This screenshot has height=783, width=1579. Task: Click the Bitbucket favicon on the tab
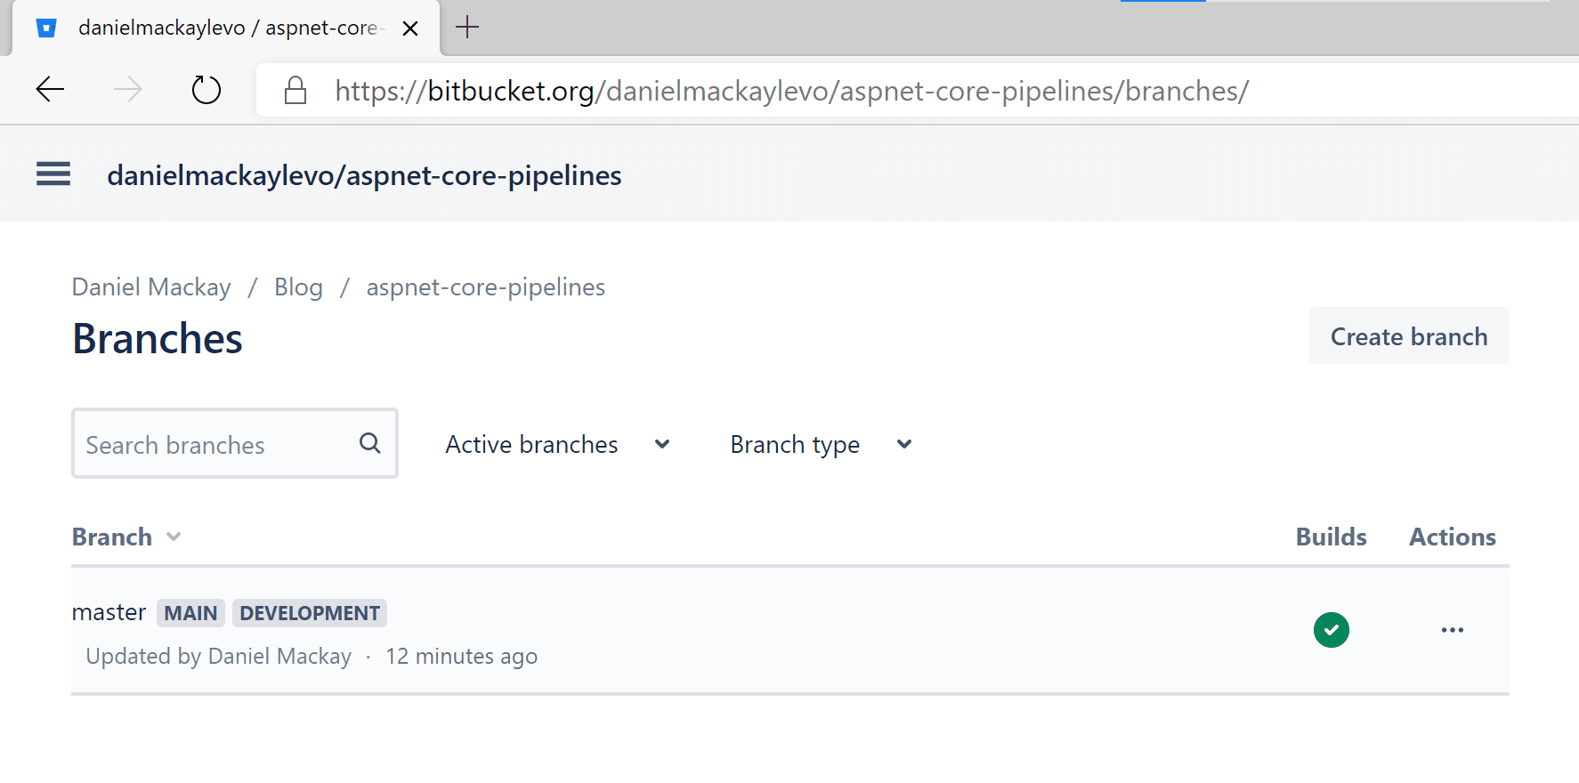[x=46, y=28]
